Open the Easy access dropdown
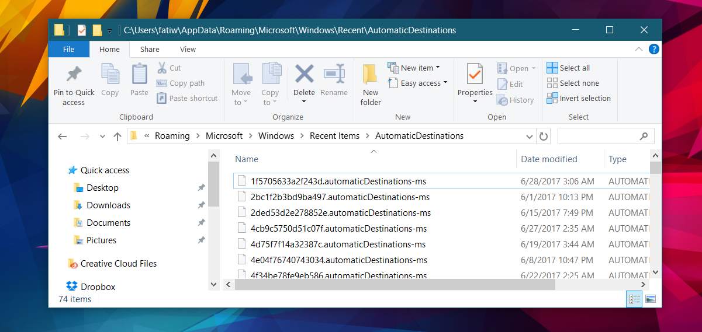This screenshot has height=332, width=702. tap(417, 83)
